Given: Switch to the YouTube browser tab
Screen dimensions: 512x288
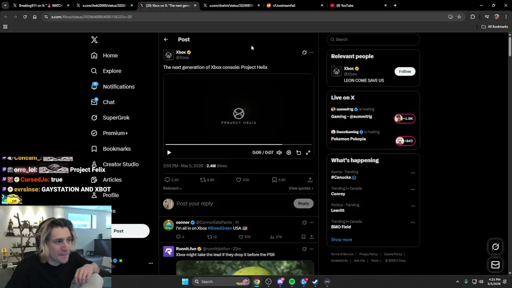Looking at the screenshot, I should click(x=358, y=6).
